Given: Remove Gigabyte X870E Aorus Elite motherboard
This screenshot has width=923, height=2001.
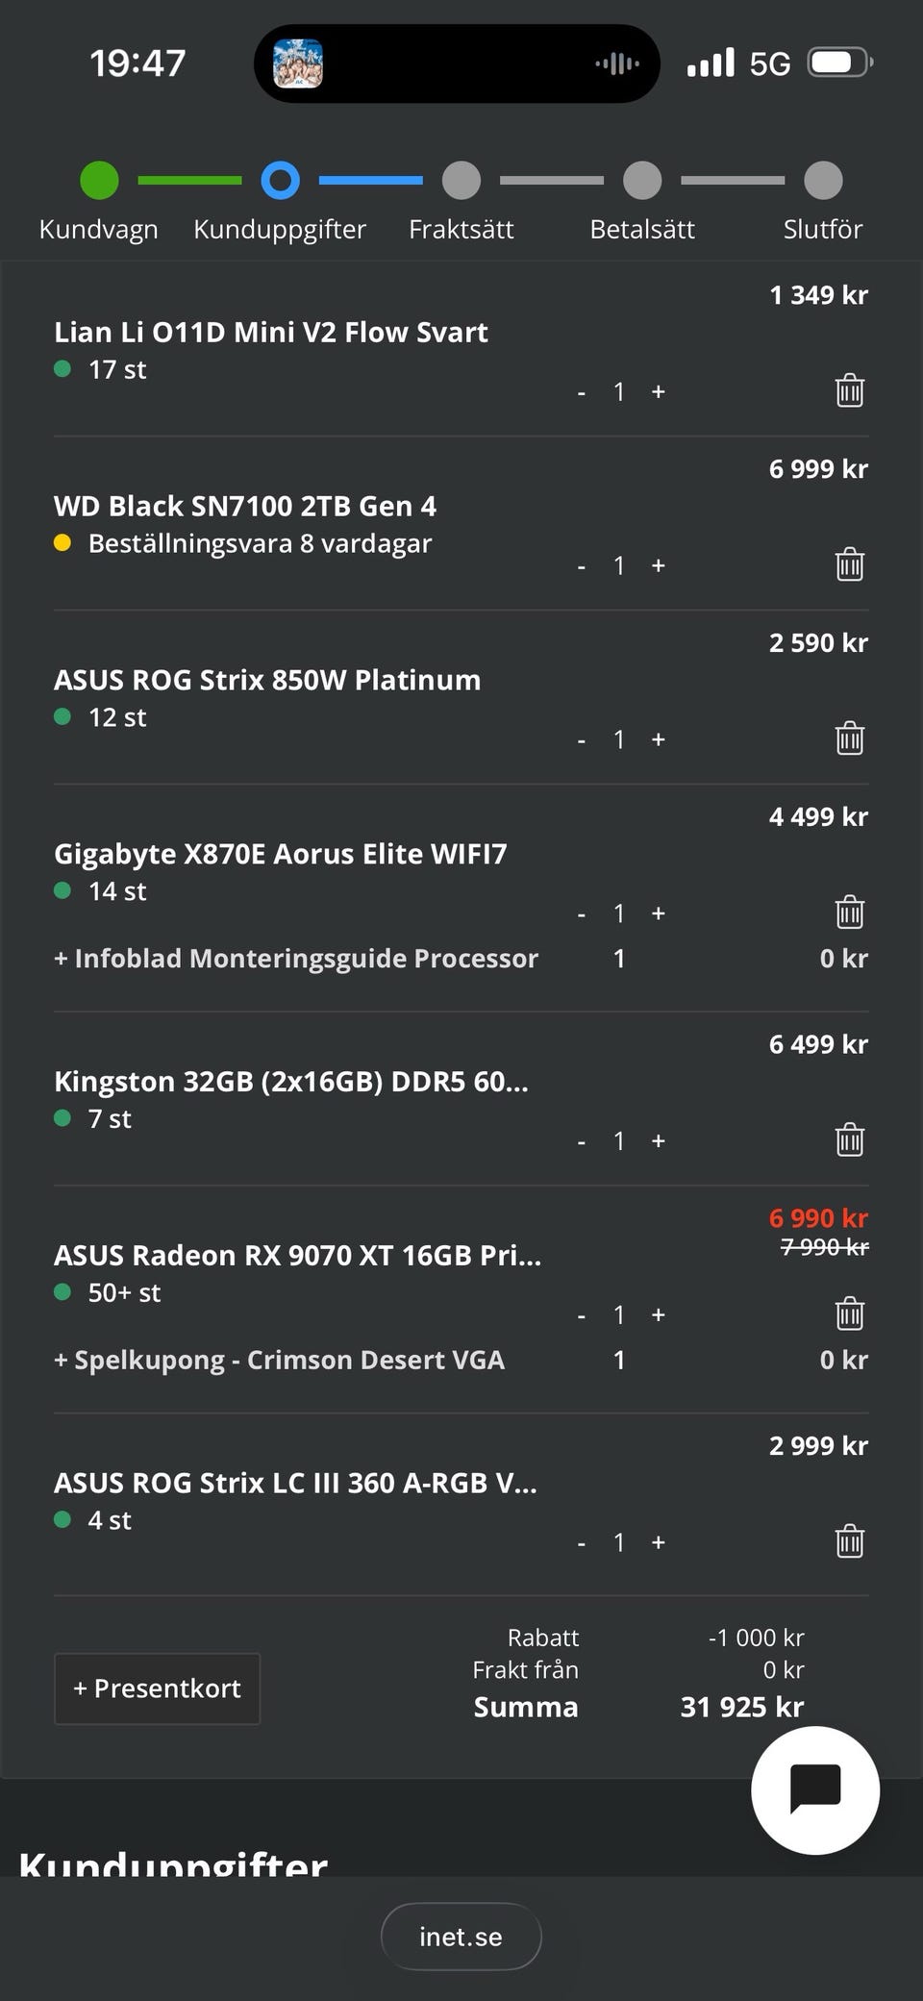Looking at the screenshot, I should 850,913.
